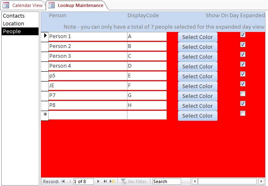Click the Lookup Maintenance tab form icon
The width and height of the screenshot is (268, 186).
click(x=51, y=5)
